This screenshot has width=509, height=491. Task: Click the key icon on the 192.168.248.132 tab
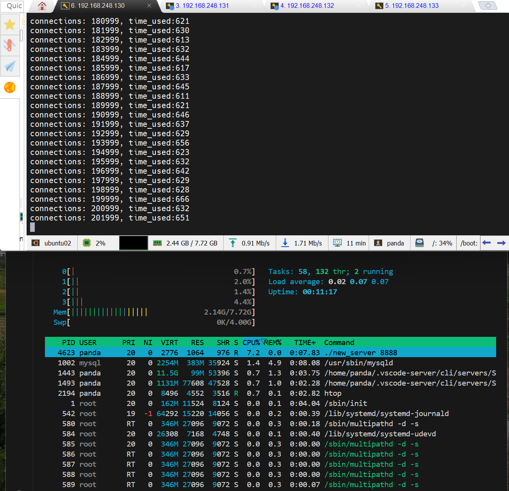tap(275, 6)
